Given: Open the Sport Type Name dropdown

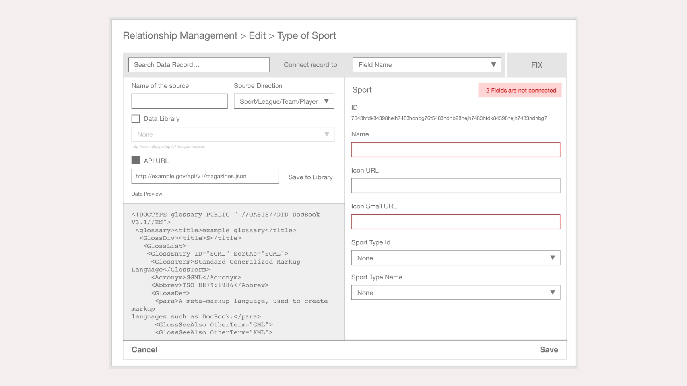Looking at the screenshot, I should coord(456,293).
